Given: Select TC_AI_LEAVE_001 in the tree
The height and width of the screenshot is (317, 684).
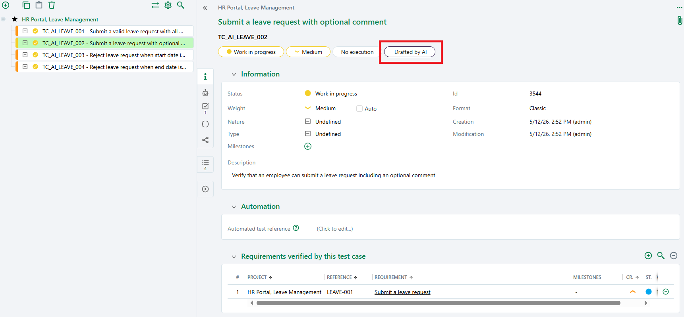Looking at the screenshot, I should point(105,31).
